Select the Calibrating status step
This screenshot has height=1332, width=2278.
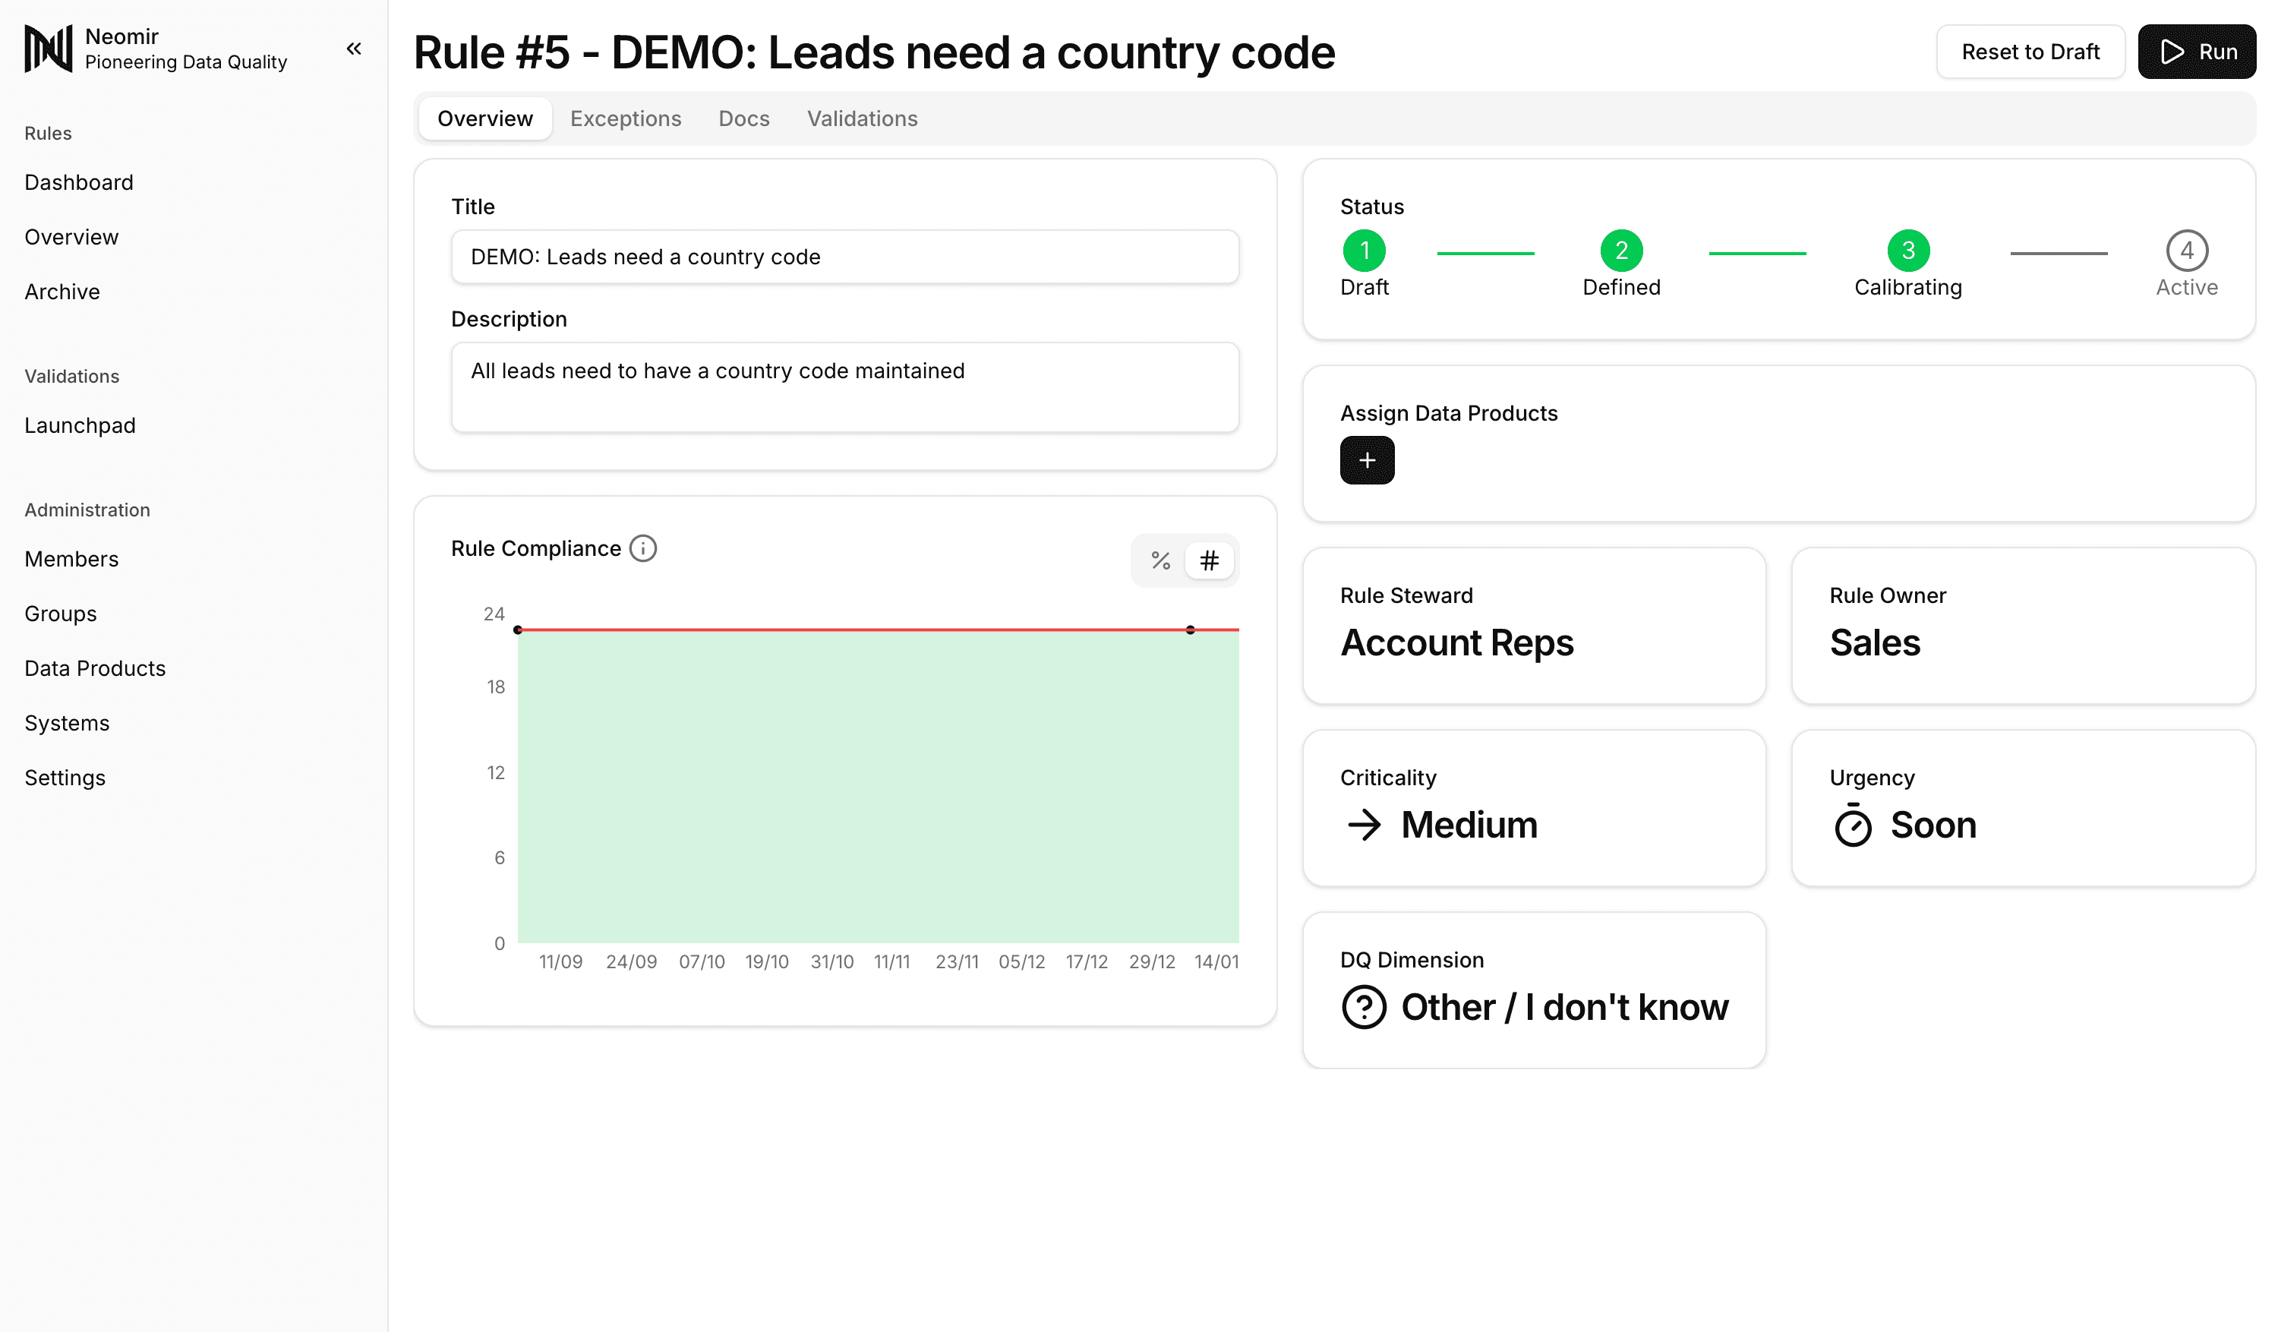click(1908, 251)
